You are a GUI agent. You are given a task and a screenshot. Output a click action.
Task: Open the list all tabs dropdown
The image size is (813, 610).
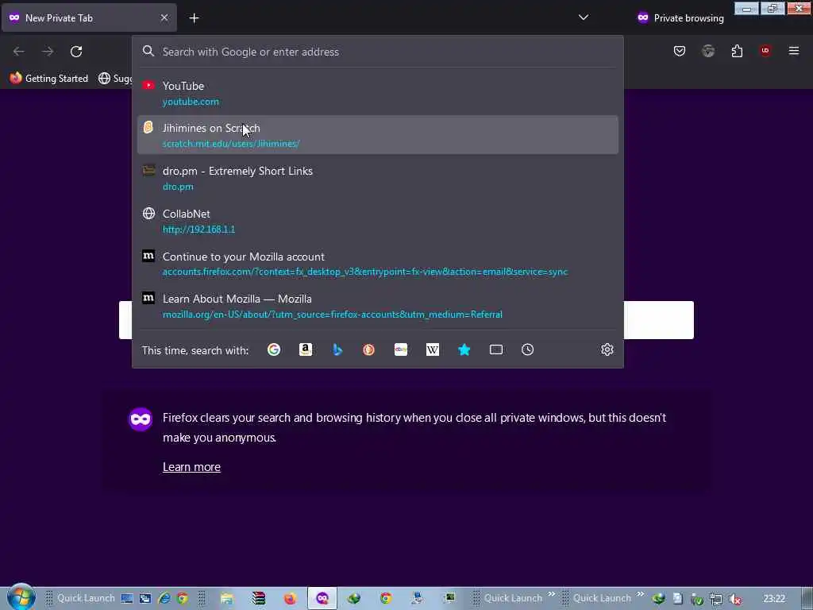click(x=584, y=17)
